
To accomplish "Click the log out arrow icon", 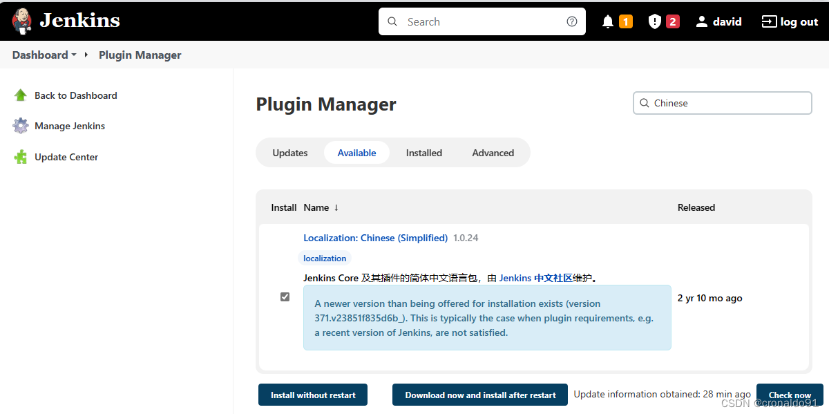I will click(x=769, y=21).
